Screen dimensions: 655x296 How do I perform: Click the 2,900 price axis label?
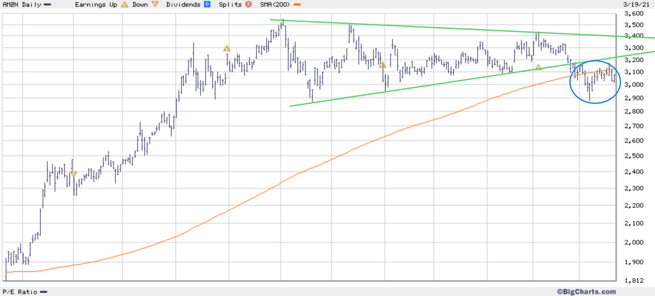pyautogui.click(x=634, y=98)
